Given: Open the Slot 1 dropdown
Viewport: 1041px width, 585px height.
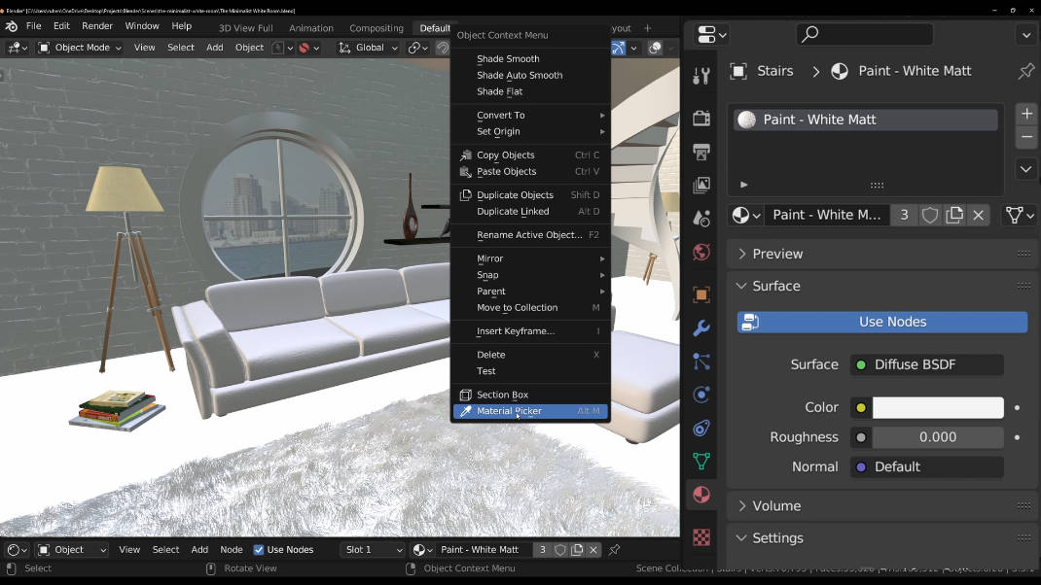Looking at the screenshot, I should pos(372,549).
